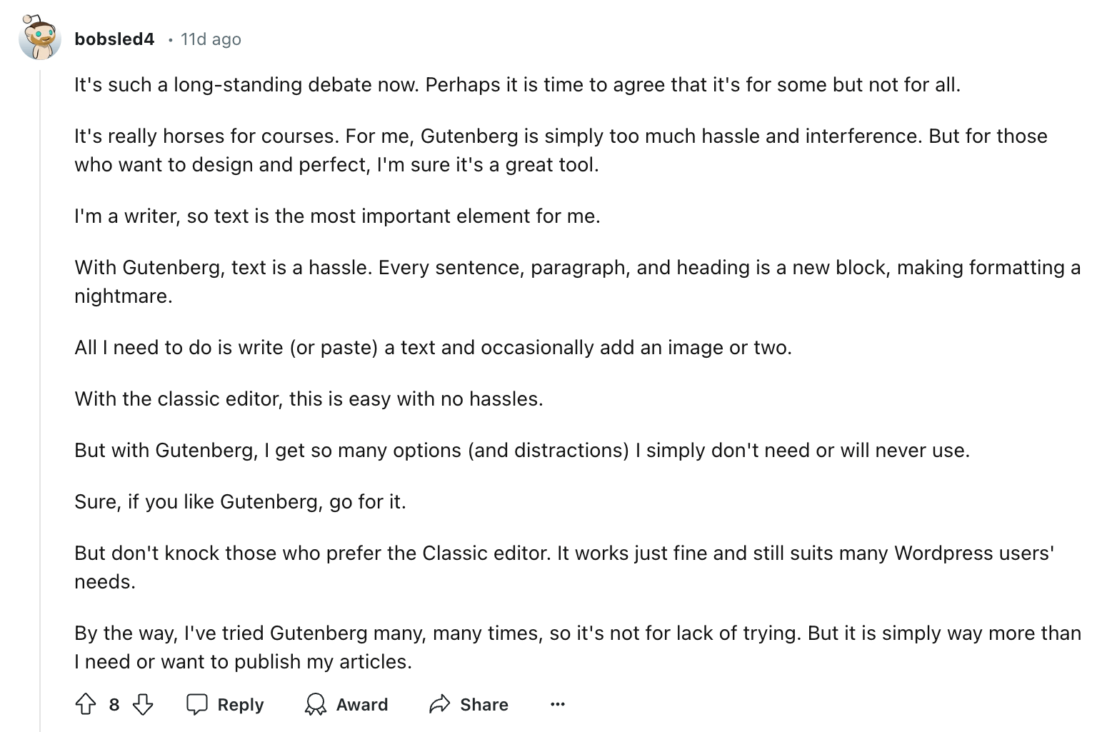Toggle an award for this comment
The height and width of the screenshot is (732, 1097).
[x=346, y=704]
